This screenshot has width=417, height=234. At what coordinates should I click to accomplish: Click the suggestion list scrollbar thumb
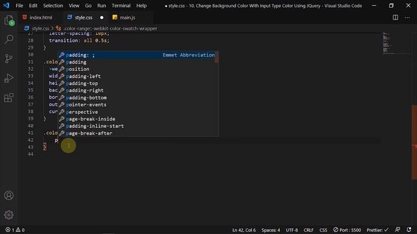point(217,57)
